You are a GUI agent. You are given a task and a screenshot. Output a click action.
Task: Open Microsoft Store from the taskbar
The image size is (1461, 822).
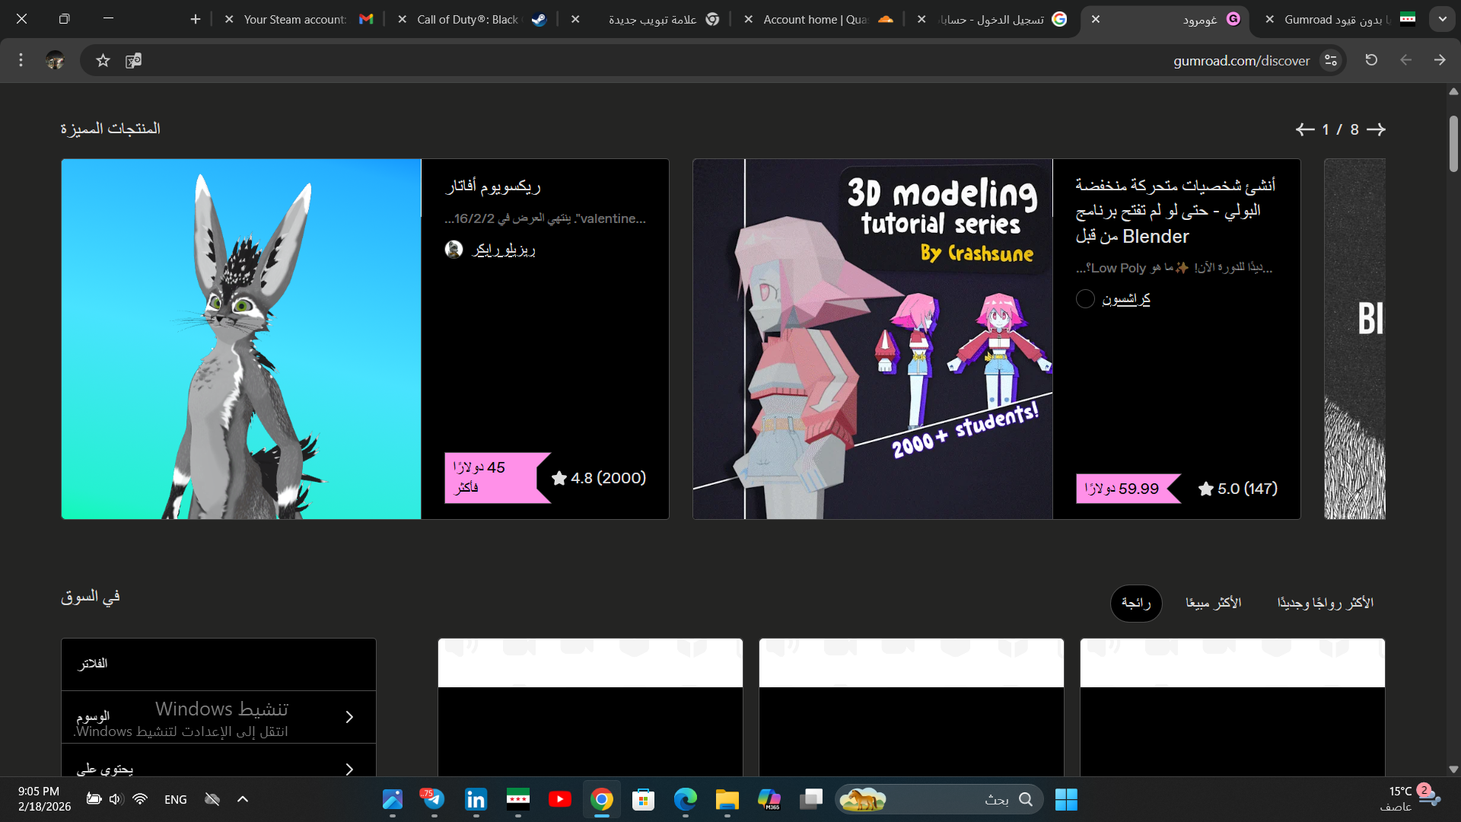coord(643,799)
